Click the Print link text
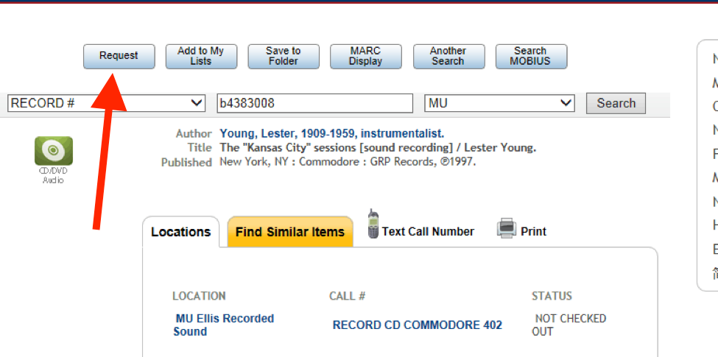 (533, 231)
